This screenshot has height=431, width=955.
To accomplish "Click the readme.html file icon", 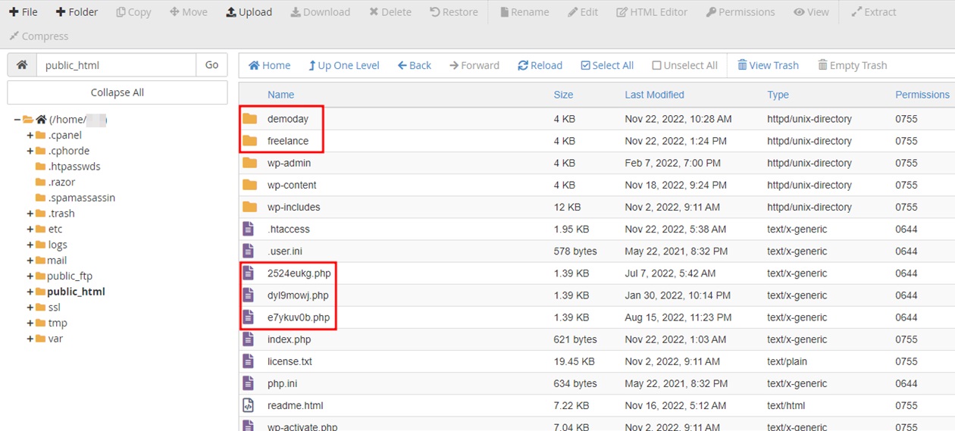I will [x=248, y=405].
